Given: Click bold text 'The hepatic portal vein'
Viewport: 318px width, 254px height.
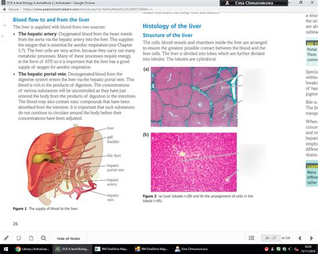Looking at the screenshot, I should (x=42, y=74).
